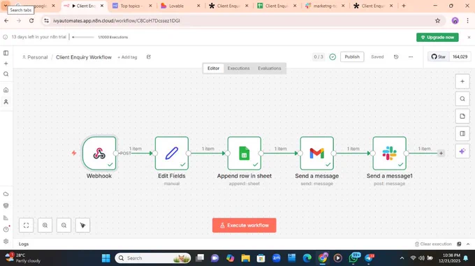475x266 pixels.
Task: Switch to the Evaluations tab
Action: pyautogui.click(x=270, y=68)
